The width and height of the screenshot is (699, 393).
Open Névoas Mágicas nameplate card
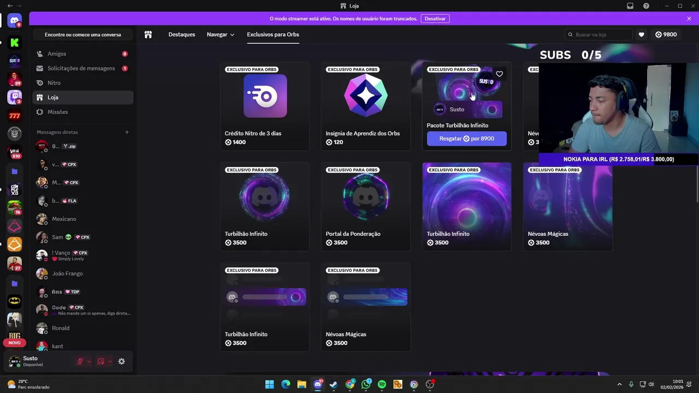point(366,307)
